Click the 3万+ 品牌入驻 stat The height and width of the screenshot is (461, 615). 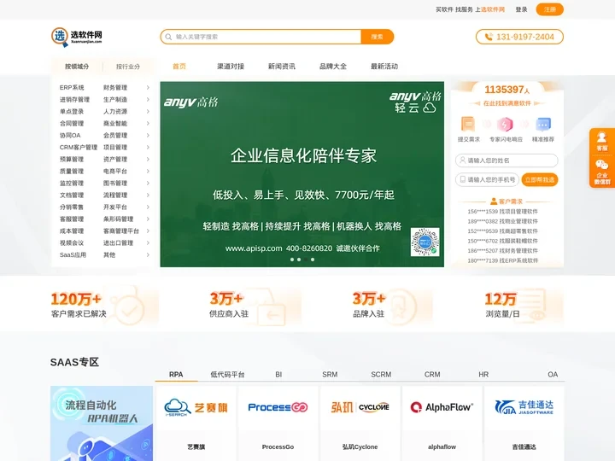pos(391,305)
